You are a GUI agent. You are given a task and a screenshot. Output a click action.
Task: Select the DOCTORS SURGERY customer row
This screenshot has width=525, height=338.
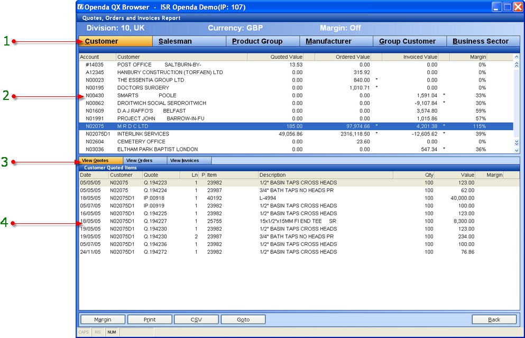point(296,88)
